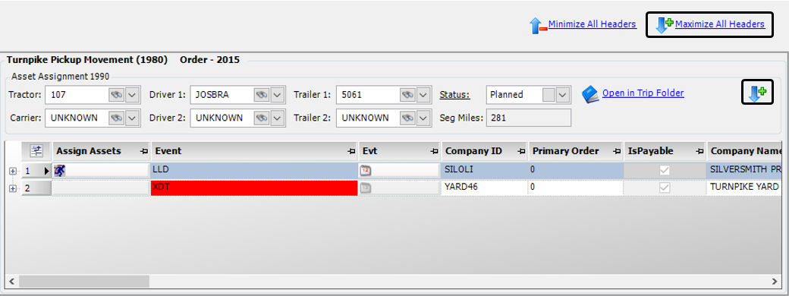Click Maximize All Headers link
The image size is (789, 296).
[719, 24]
